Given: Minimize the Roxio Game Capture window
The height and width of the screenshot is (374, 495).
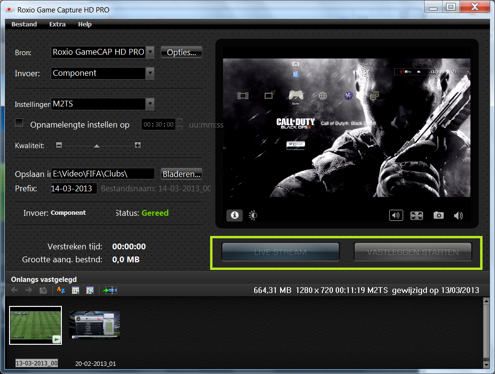Looking at the screenshot, I should point(433,7).
